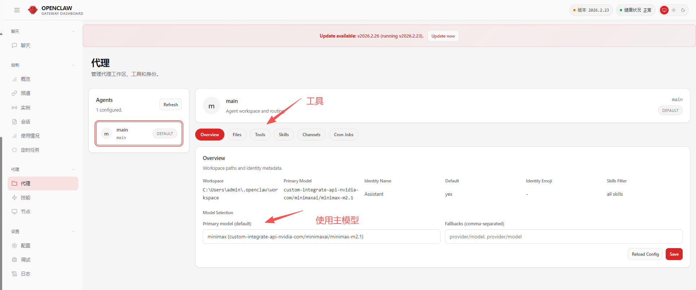Select the highlighted 代理 agents sidebar item
Screen dimensions: 696x290
click(43, 183)
